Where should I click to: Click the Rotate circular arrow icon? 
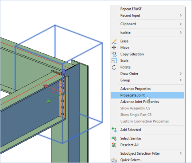click(x=114, y=67)
